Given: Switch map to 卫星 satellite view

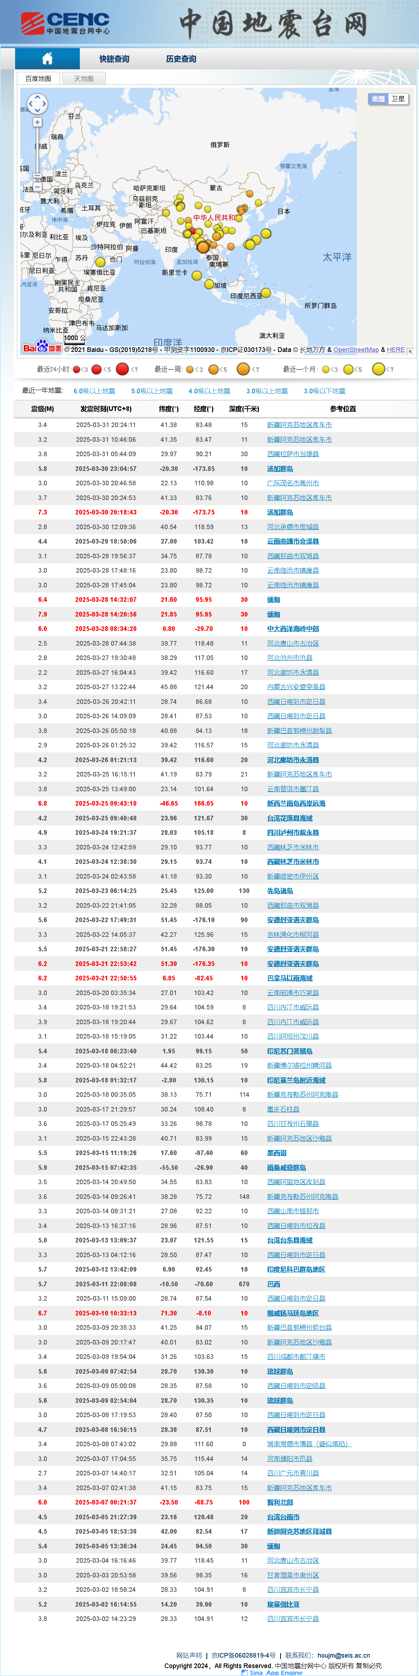Looking at the screenshot, I should click(x=397, y=99).
